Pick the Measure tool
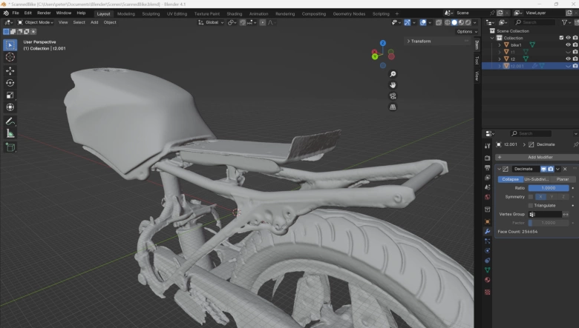The width and height of the screenshot is (579, 328). point(10,133)
